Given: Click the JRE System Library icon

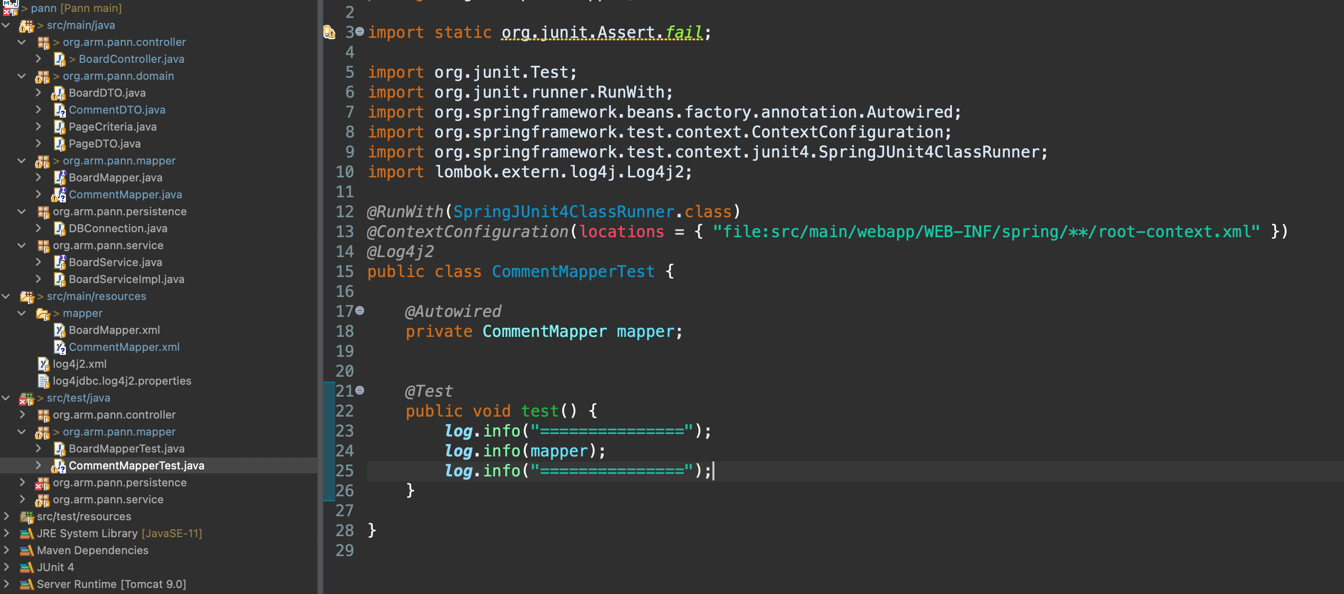Looking at the screenshot, I should pos(26,534).
